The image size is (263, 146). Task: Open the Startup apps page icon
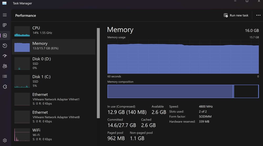[x=5, y=56]
